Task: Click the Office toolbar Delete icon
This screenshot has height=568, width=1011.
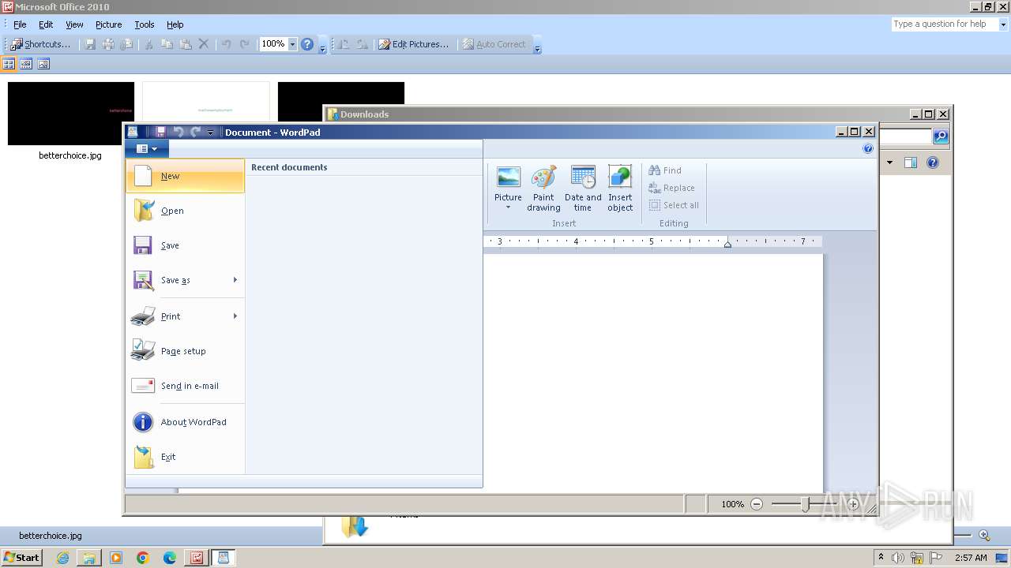Action: pos(203,44)
